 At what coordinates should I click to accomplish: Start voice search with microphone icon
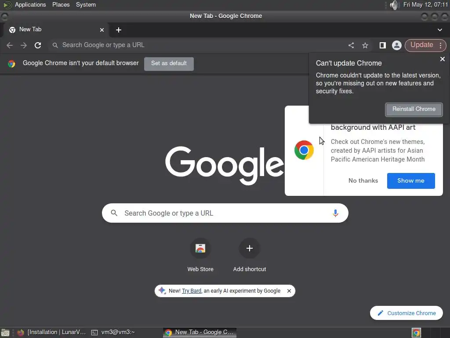pos(335,213)
